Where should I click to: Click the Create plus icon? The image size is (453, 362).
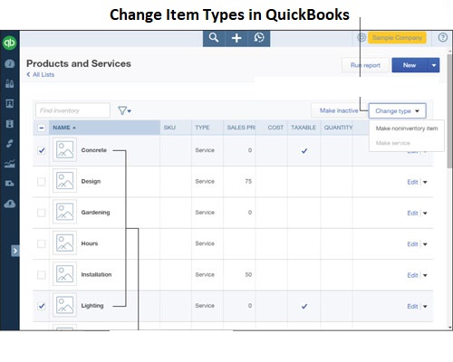tap(236, 38)
